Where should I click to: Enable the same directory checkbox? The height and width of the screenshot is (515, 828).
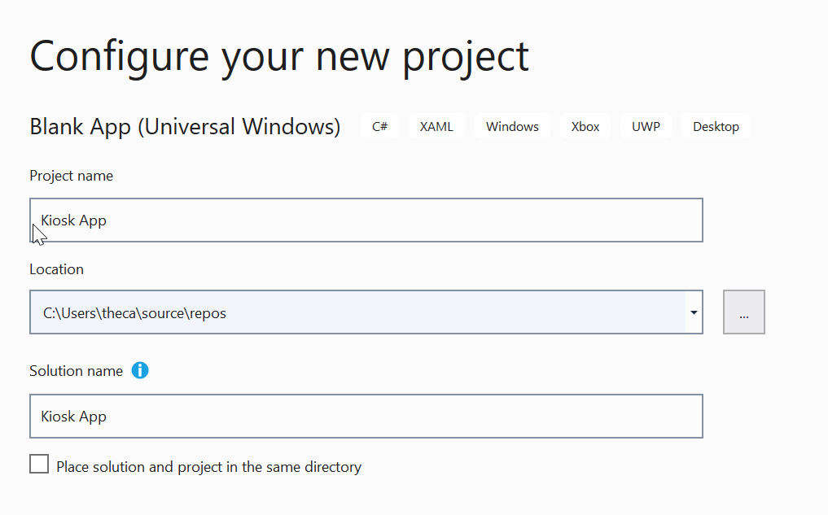click(39, 465)
